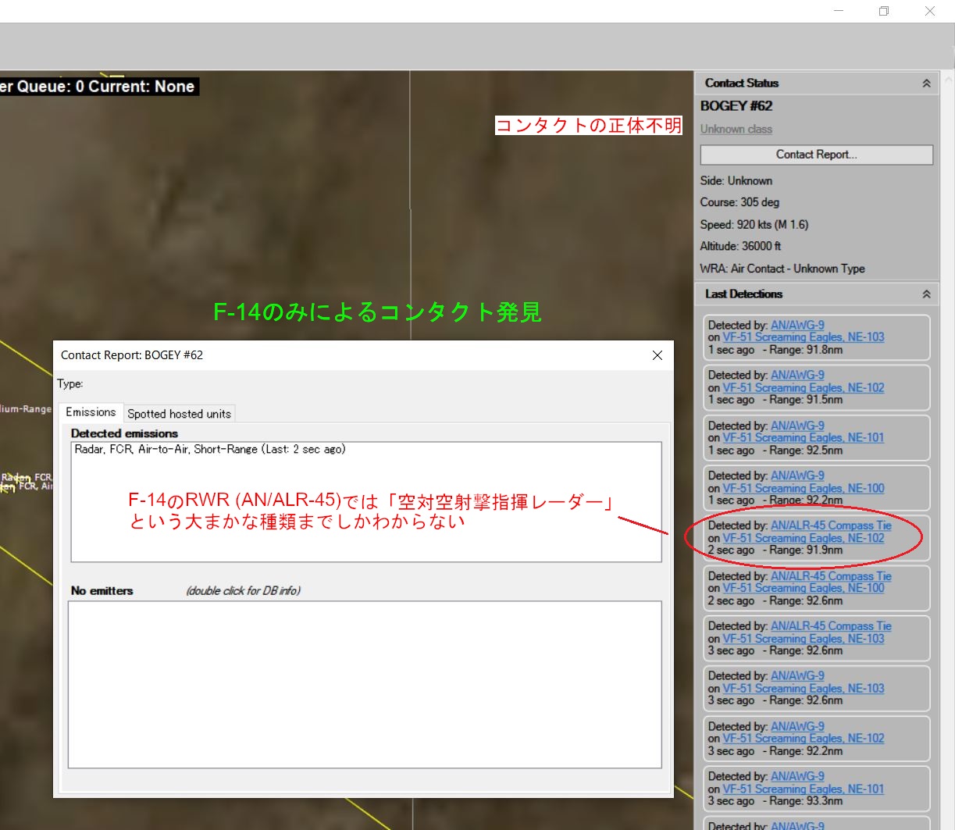Open NE-100 link under AN/ALR-45 detection
Viewport: 955px width, 830px height.
(804, 589)
